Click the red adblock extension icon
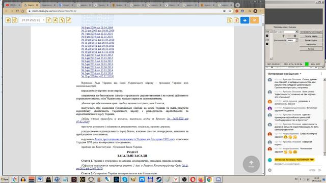Screen dimensions: 326x183 click(x=237, y=11)
